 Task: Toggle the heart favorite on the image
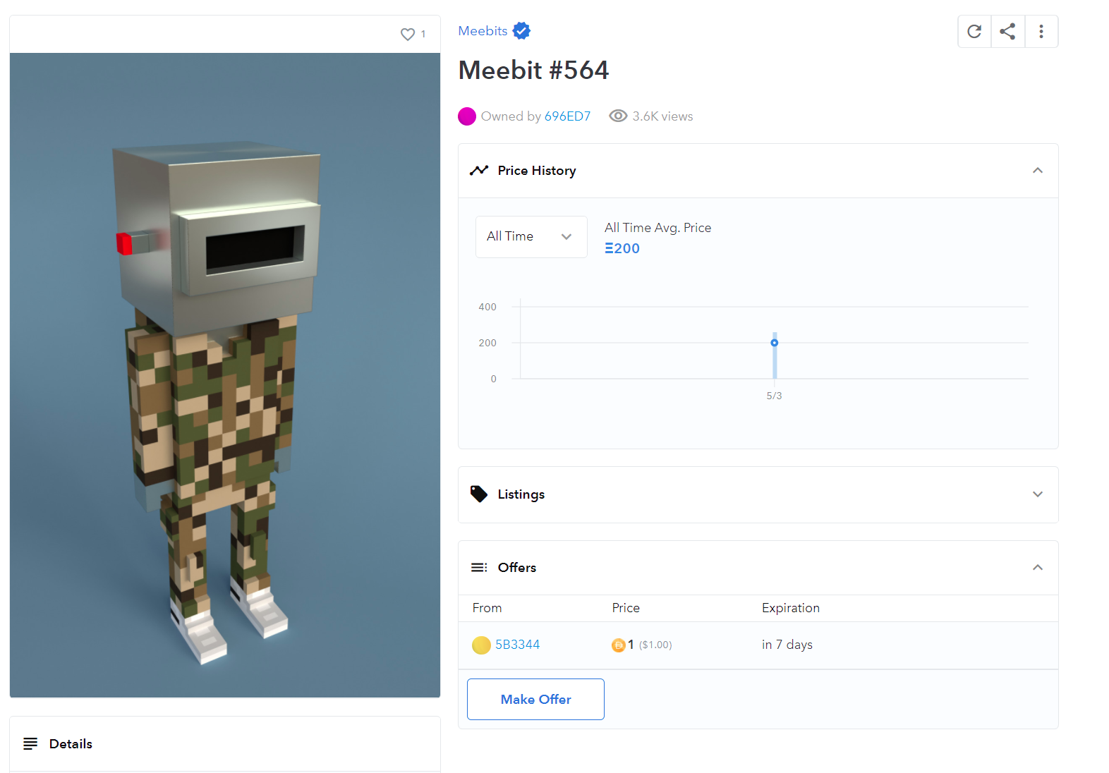tap(408, 34)
